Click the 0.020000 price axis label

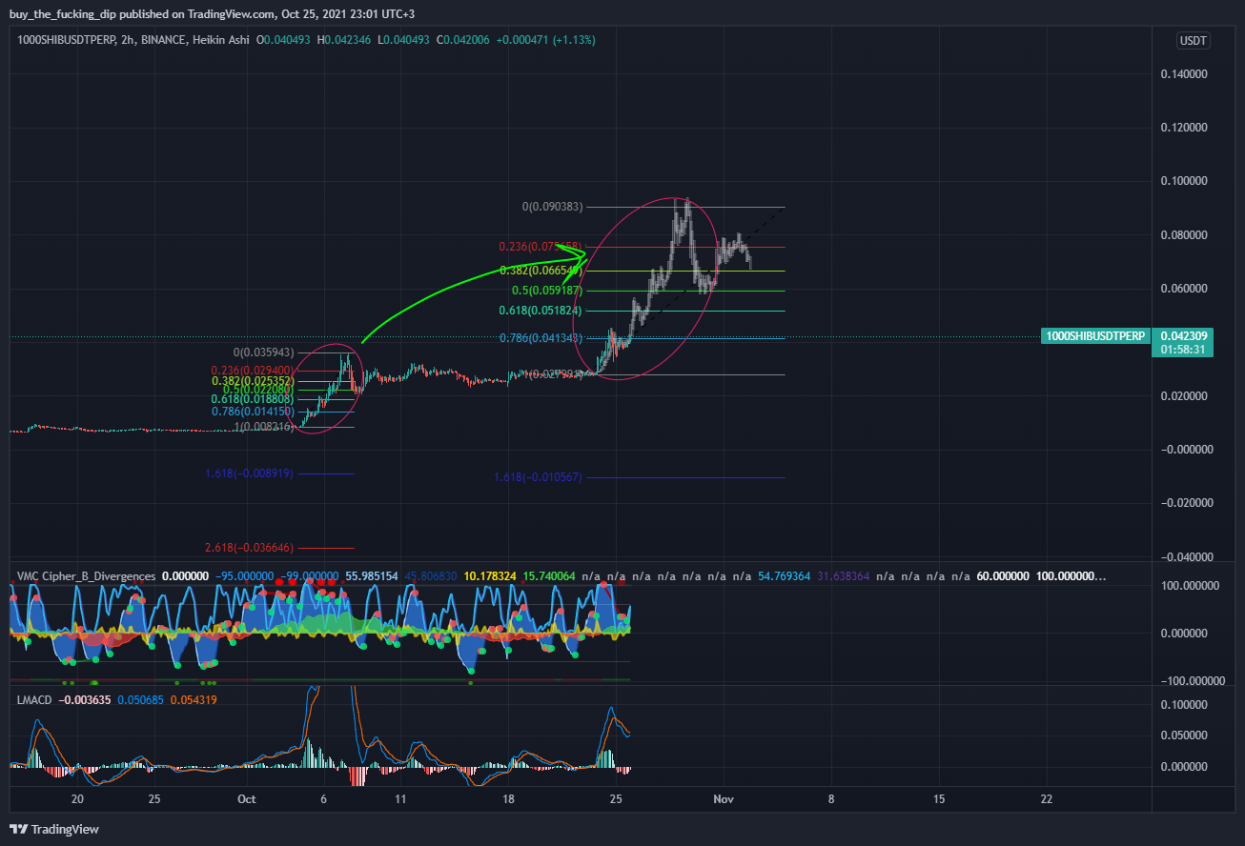click(1184, 395)
